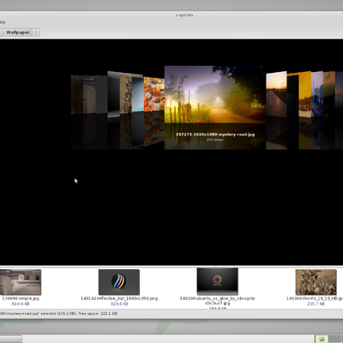Click the 255.7 KB size label

click(x=316, y=304)
